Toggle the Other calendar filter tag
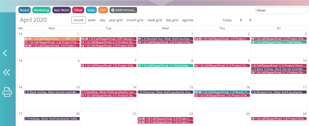Image resolution: width=309 pixels, height=126 pixels. click(78, 10)
